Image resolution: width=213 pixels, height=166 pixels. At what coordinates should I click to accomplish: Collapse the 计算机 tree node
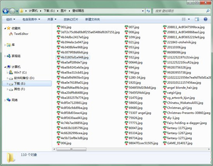[5, 67]
